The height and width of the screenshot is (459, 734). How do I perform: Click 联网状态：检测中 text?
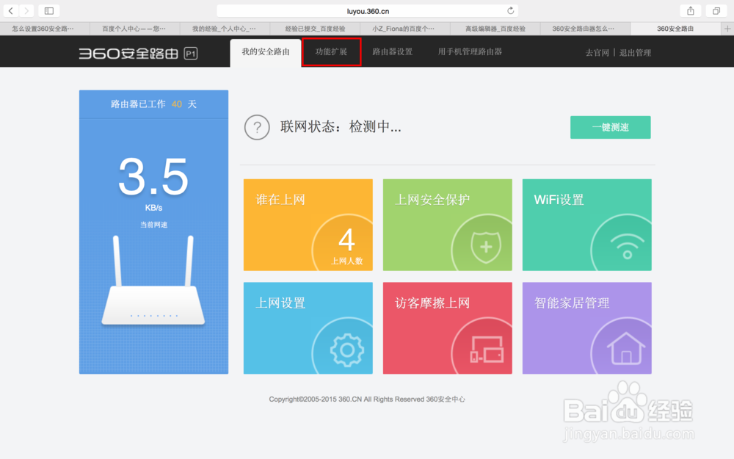[341, 126]
